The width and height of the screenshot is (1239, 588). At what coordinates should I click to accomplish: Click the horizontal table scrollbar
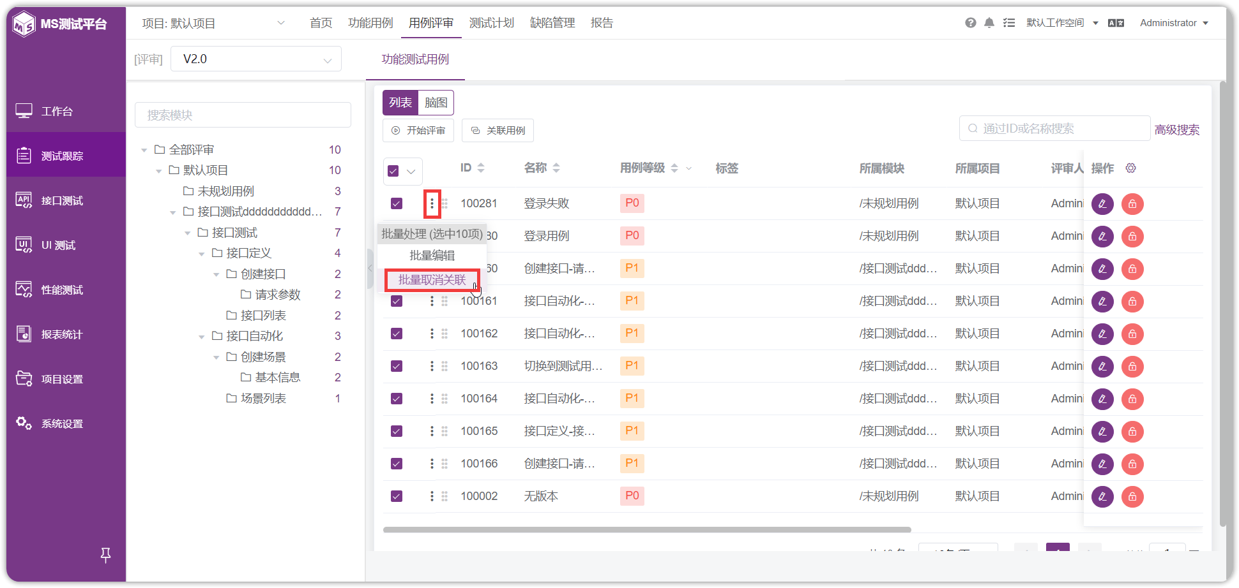pyautogui.click(x=647, y=529)
